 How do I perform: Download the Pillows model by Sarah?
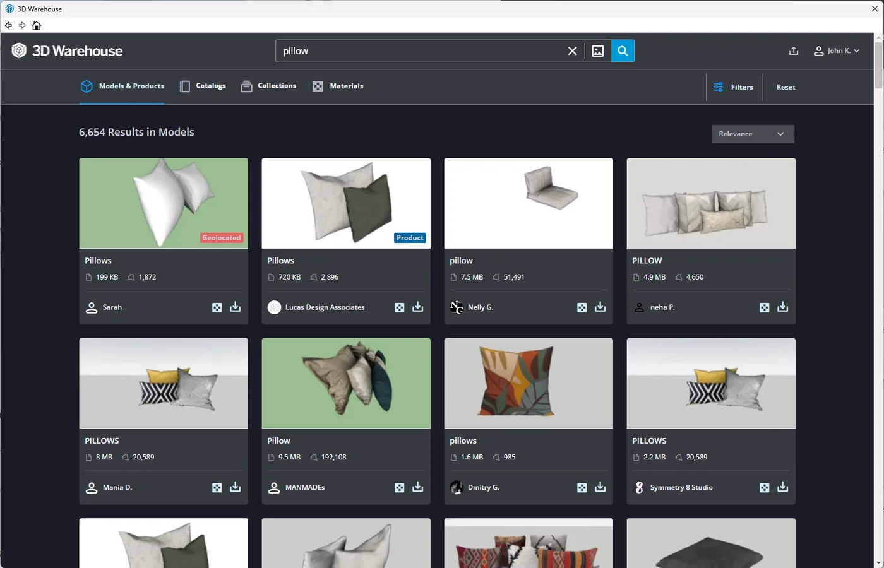tap(235, 307)
